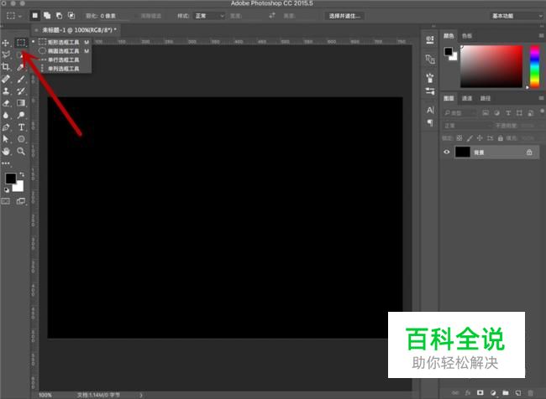Select the Lasso tool
This screenshot has height=399, width=546.
point(6,54)
